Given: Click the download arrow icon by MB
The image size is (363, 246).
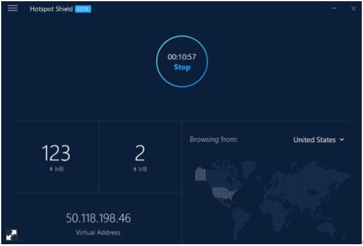Looking at the screenshot, I should point(51,169).
